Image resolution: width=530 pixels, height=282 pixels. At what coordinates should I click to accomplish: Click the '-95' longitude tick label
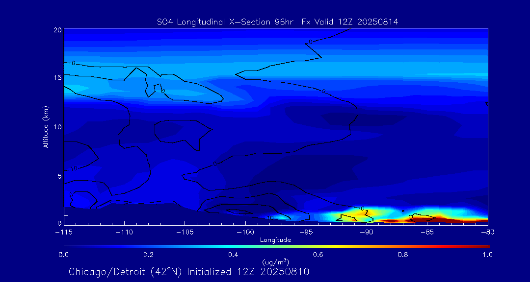[306, 233]
